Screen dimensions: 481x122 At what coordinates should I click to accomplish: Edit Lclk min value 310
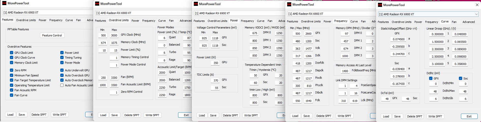pyautogui.click(x=343, y=101)
